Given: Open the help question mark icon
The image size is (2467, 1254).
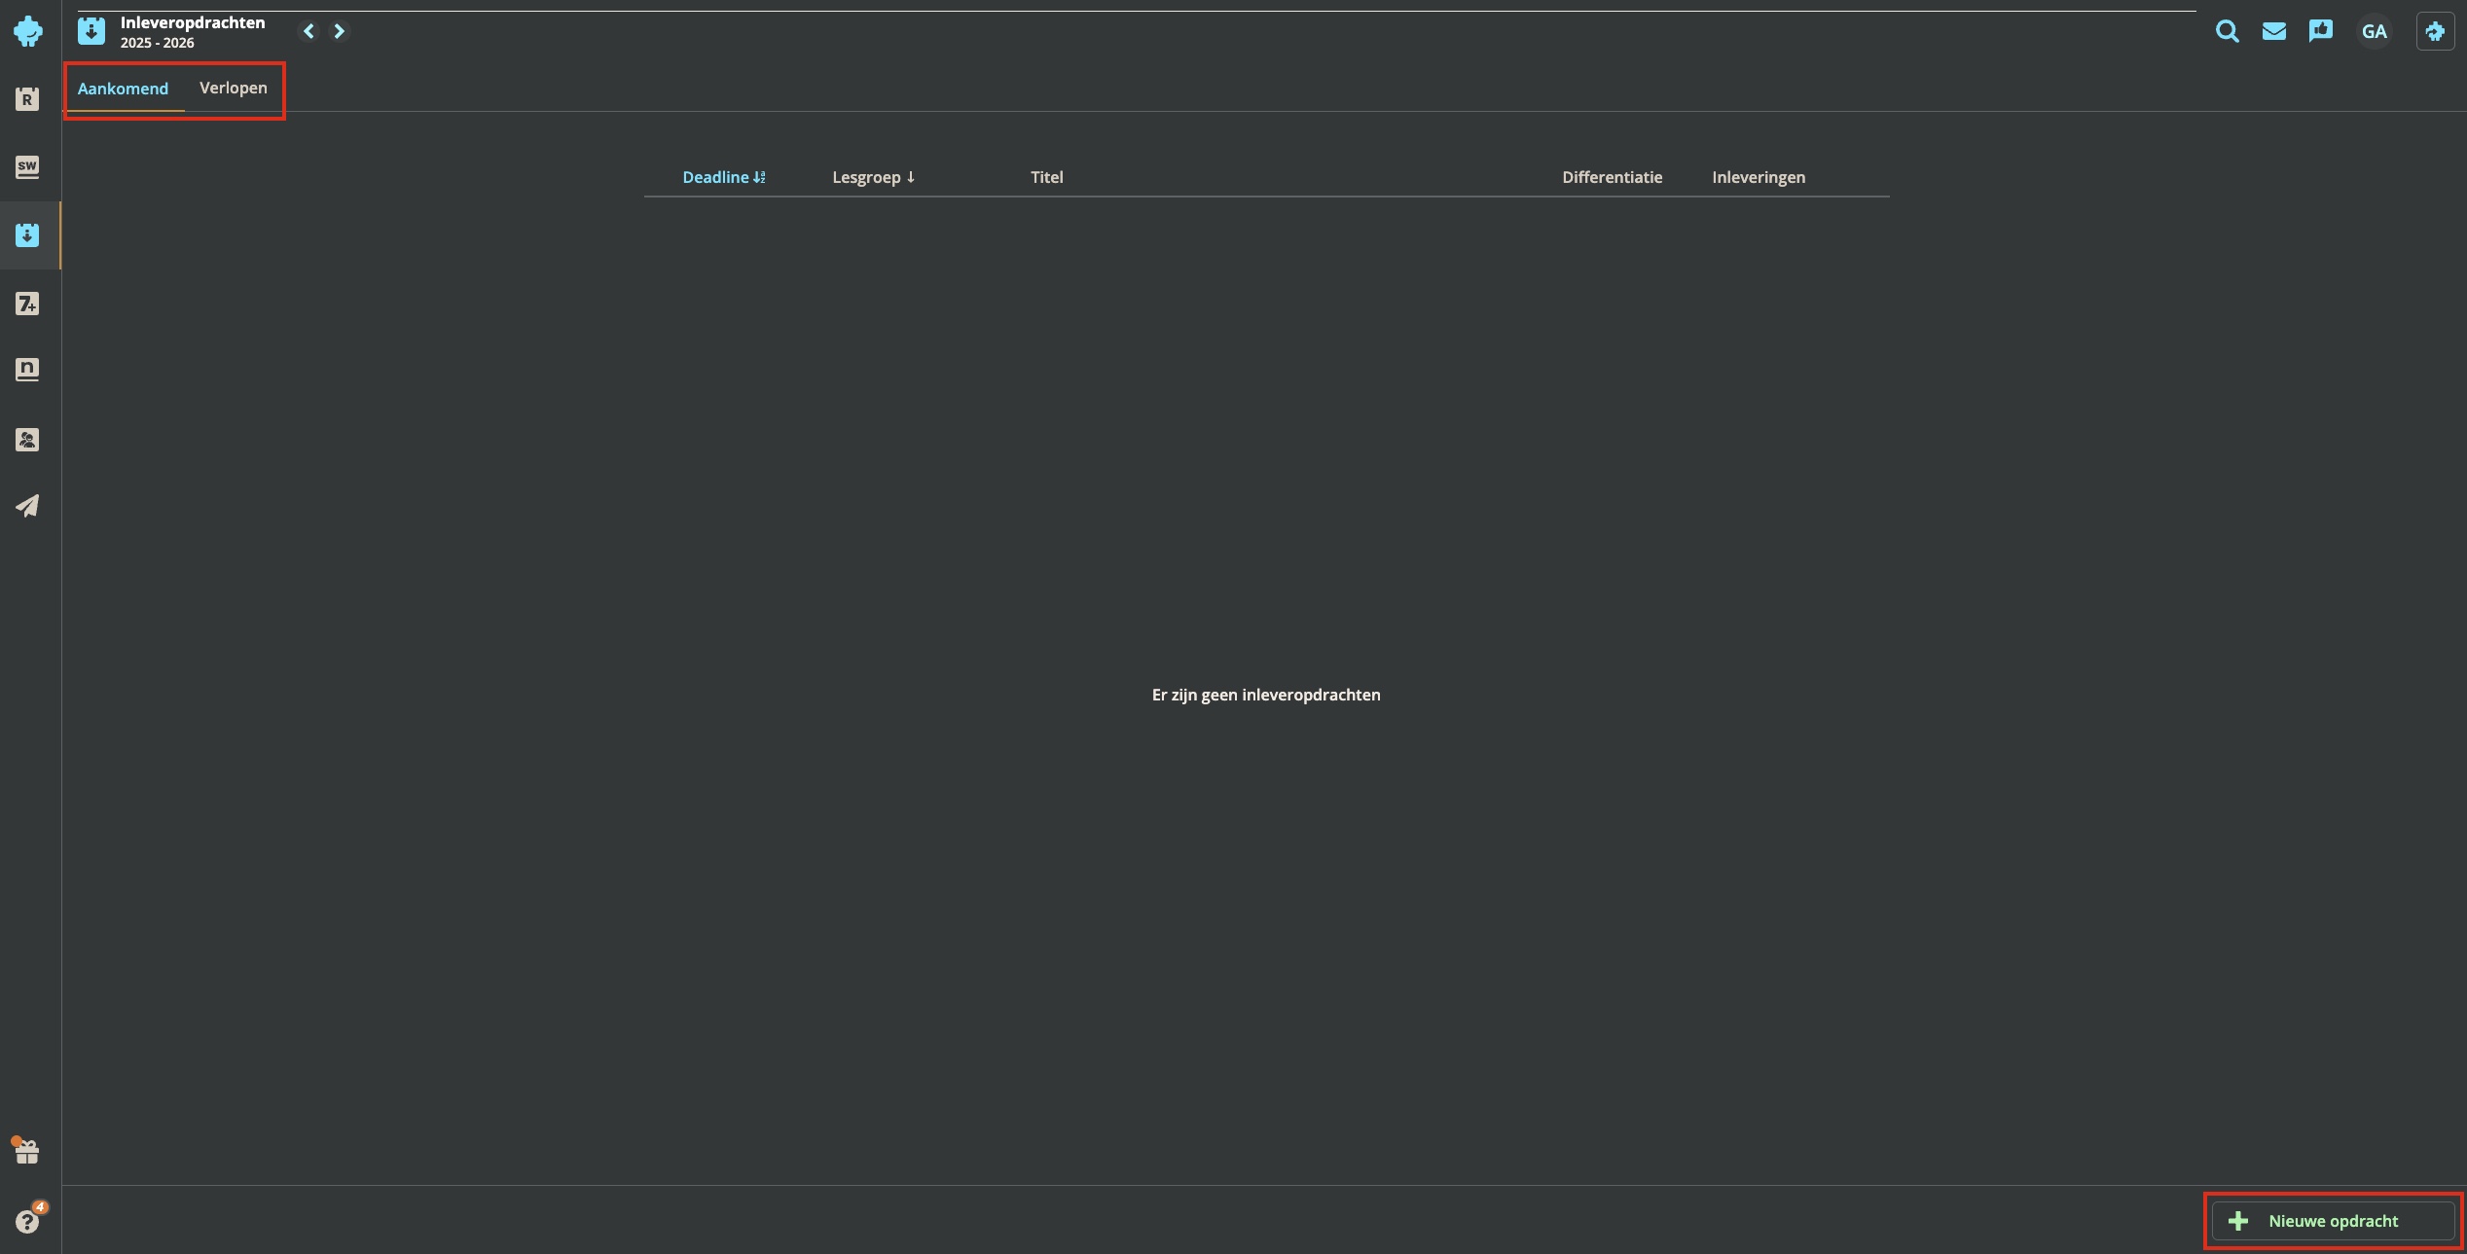Looking at the screenshot, I should coord(27,1221).
